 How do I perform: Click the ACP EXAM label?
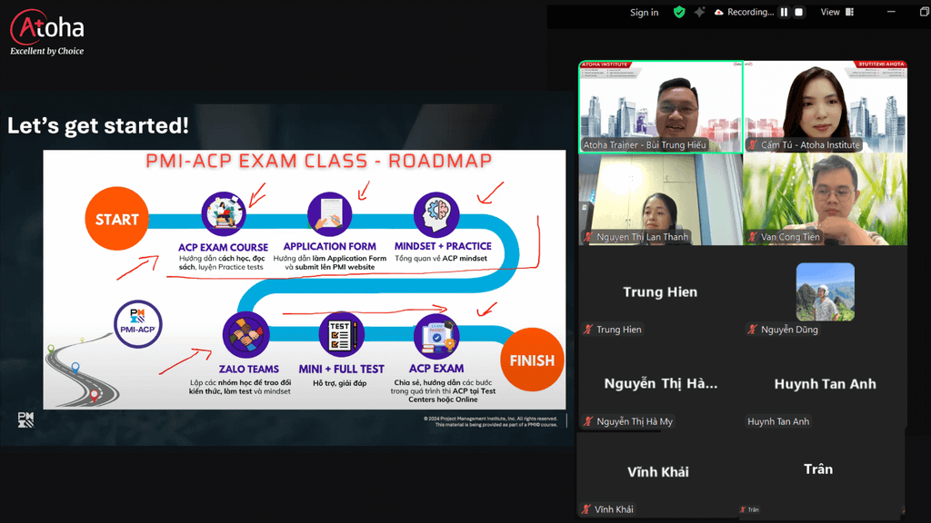coord(436,369)
